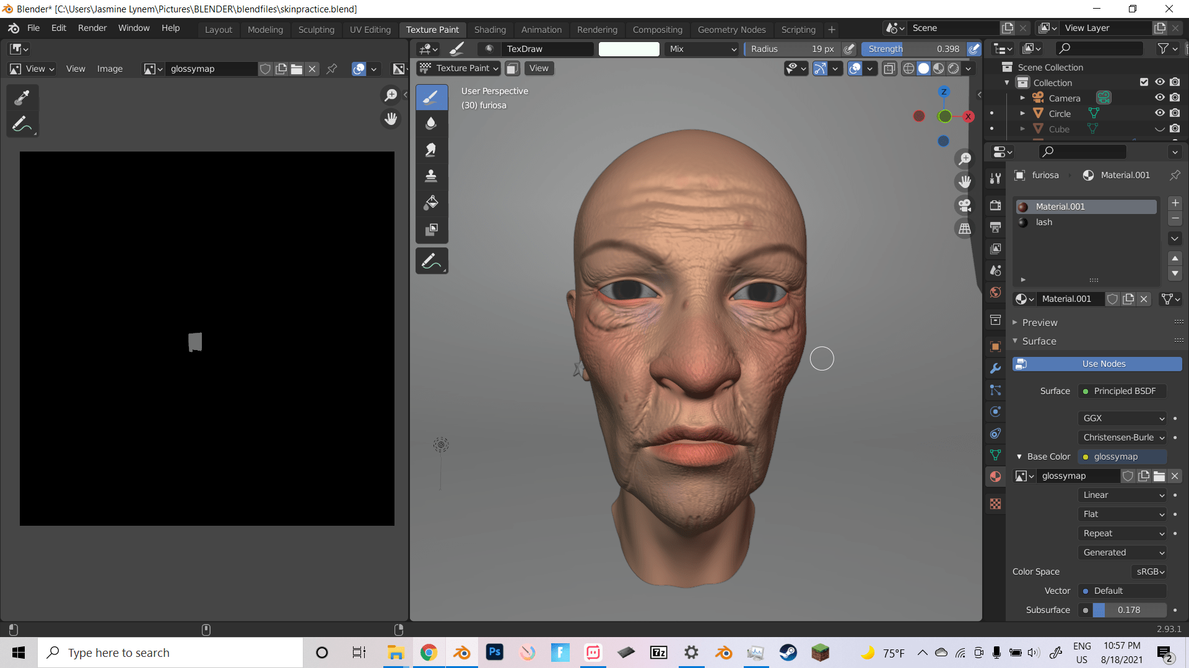Disable Cube render visibility camera icon
The image size is (1189, 668).
(x=1175, y=129)
